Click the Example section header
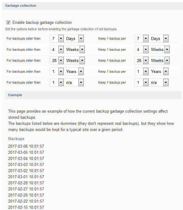 tap(15, 95)
